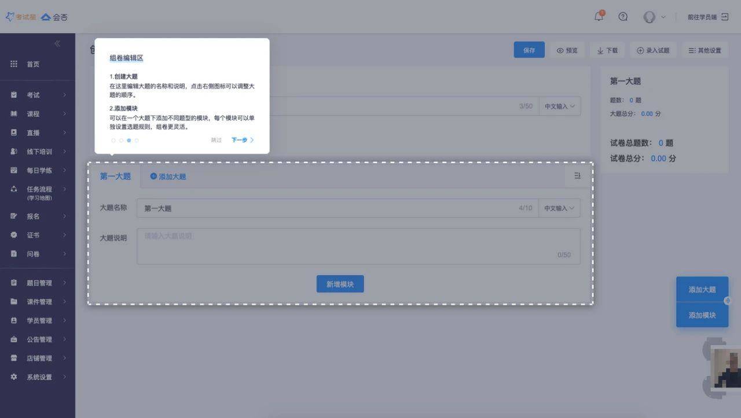741x418 pixels.
Task: Expand 题目管理 sidebar menu
Action: pos(38,283)
